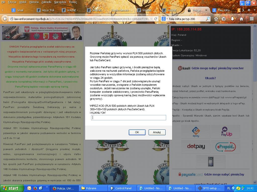This screenshot has width=257, height=192.
Task: Click the Ukash logo
Action: (x=184, y=68)
